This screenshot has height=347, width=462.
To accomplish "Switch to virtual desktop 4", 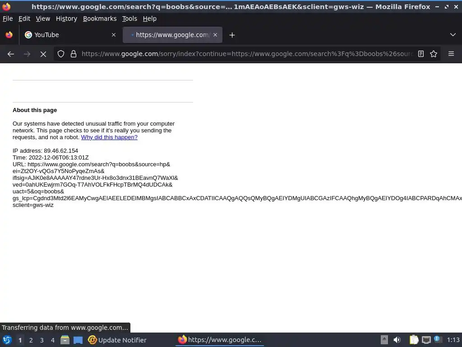I will pyautogui.click(x=53, y=340).
